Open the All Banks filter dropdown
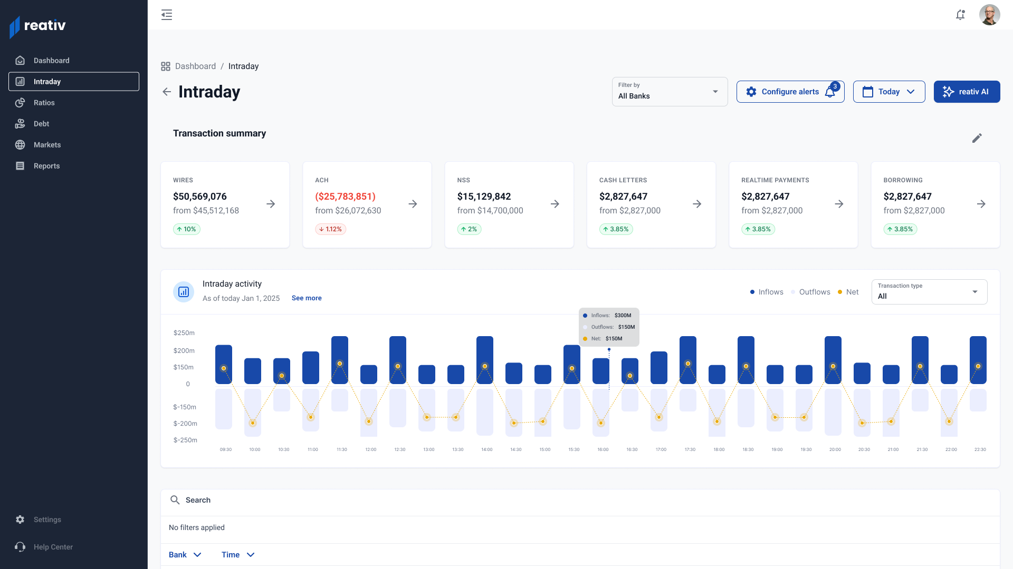Screen dimensions: 1013x569 [670, 91]
